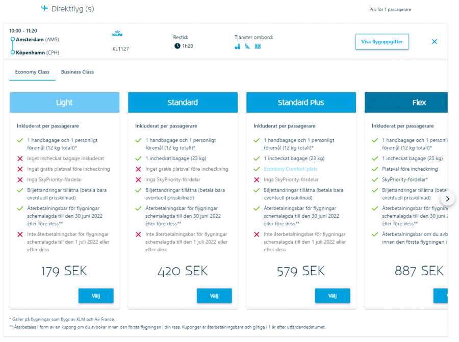Switch to the Business Class tab
The image size is (459, 342).
tap(78, 72)
